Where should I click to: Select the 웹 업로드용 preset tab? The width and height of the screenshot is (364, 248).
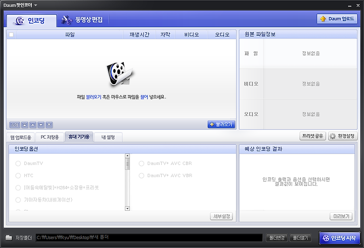coord(21,137)
